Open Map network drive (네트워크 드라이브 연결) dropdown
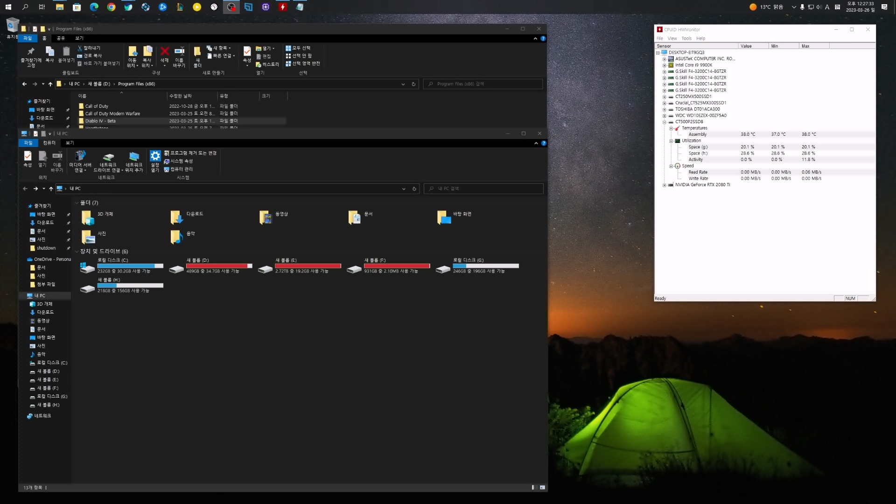Viewport: 896px width, 504px height. coord(108,168)
